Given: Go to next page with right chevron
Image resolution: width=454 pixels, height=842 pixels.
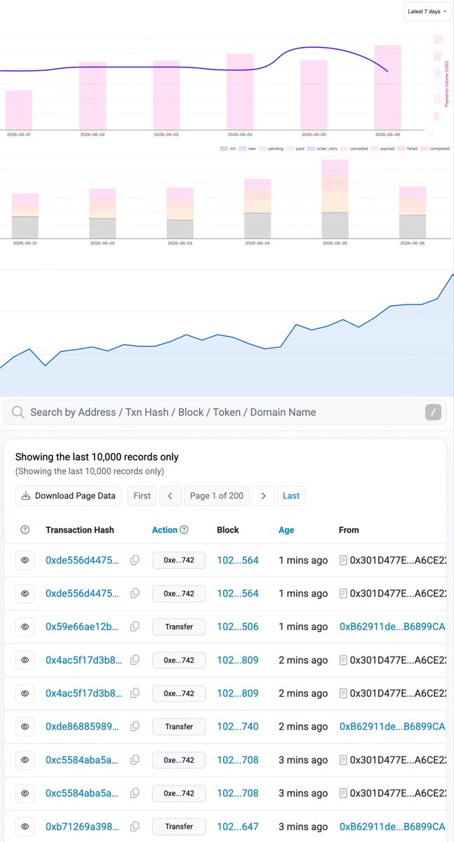Looking at the screenshot, I should (263, 495).
